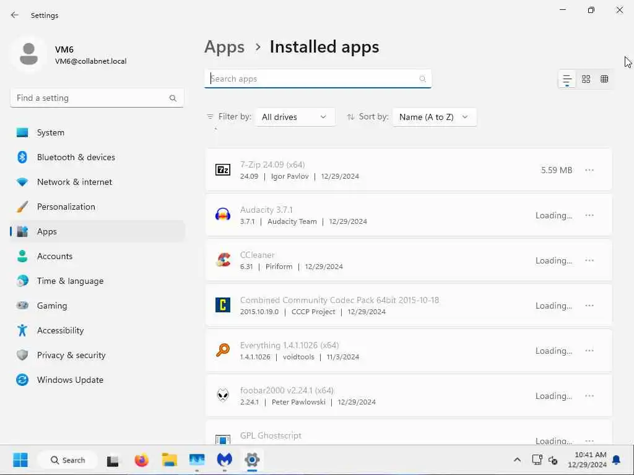Click the Search apps input field
The height and width of the screenshot is (475, 634).
click(x=318, y=79)
